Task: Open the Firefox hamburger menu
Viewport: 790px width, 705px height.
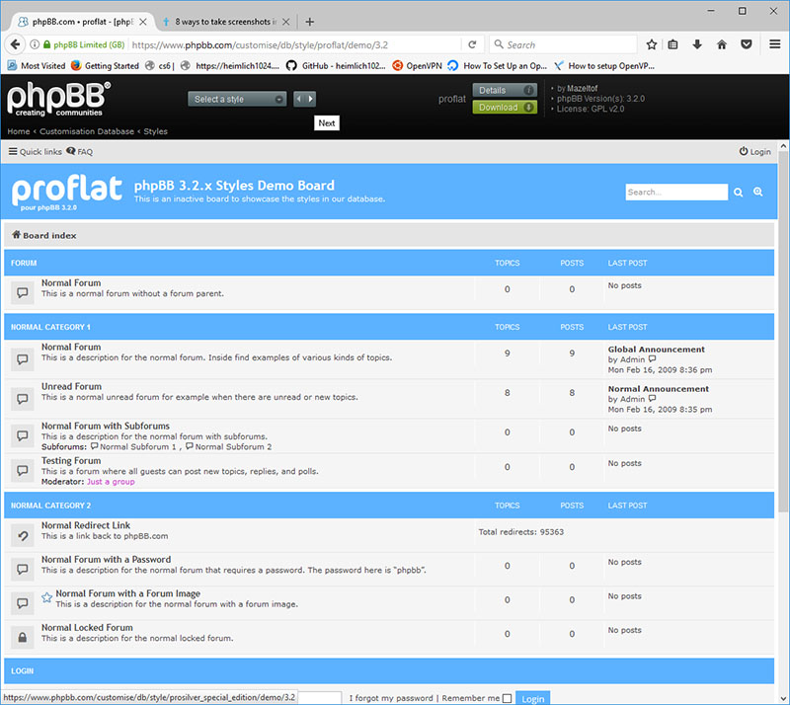Action: pos(775,44)
